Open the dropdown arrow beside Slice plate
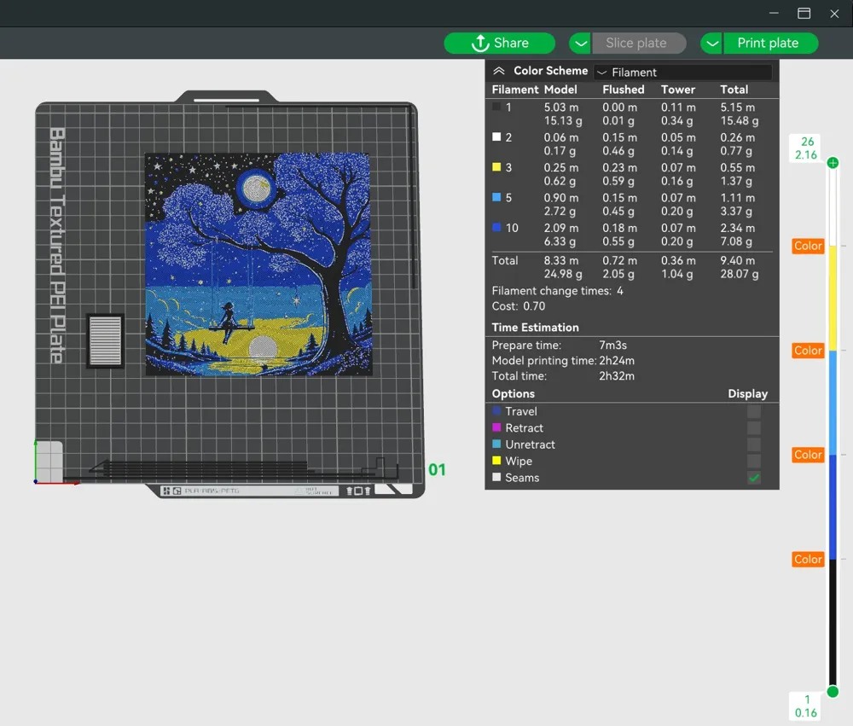853x726 pixels. [x=580, y=43]
